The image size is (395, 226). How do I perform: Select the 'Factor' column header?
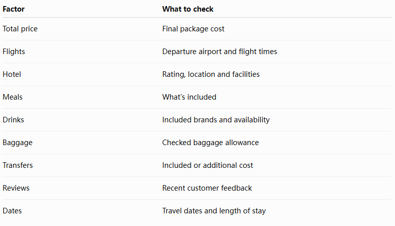pyautogui.click(x=14, y=9)
